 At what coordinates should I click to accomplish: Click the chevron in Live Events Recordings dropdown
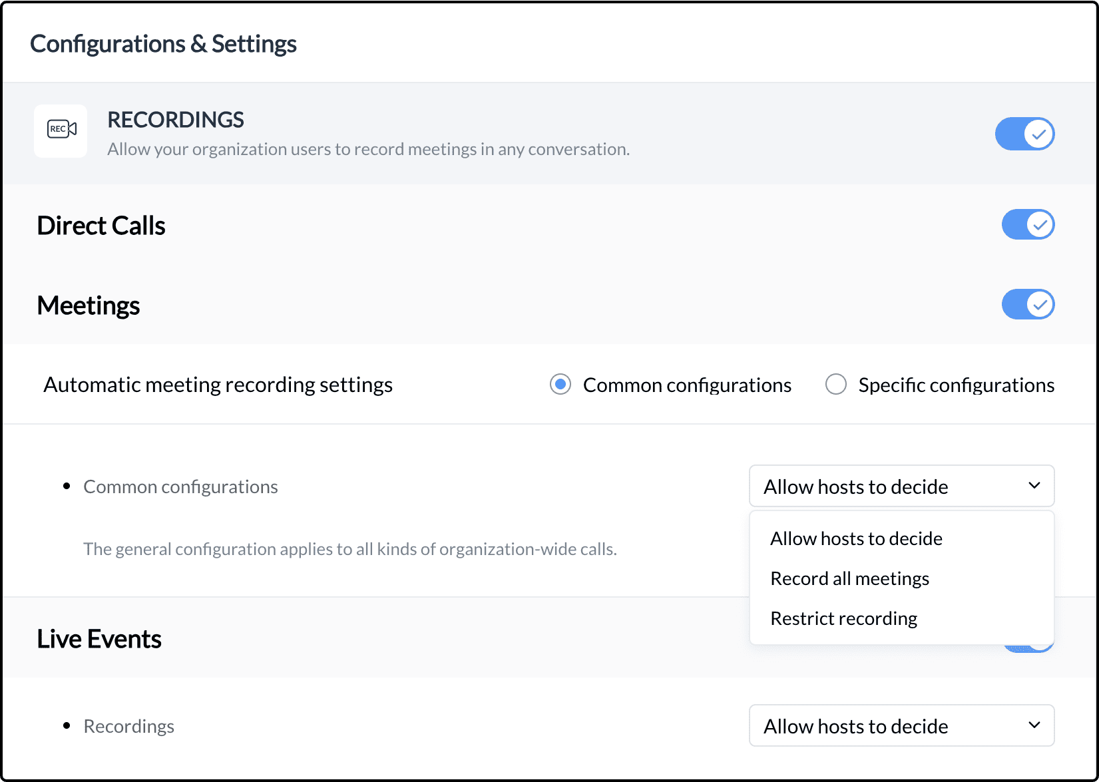click(1034, 725)
